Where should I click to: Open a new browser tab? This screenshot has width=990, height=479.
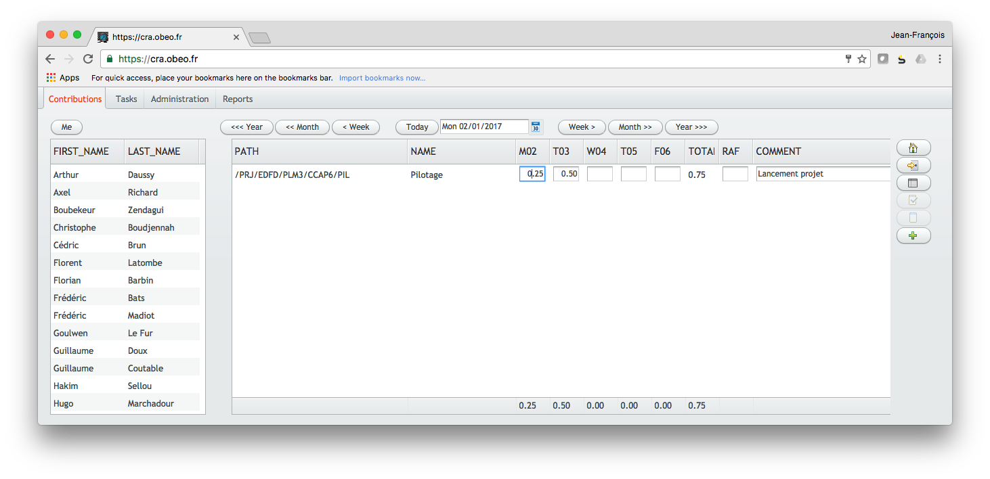260,38
